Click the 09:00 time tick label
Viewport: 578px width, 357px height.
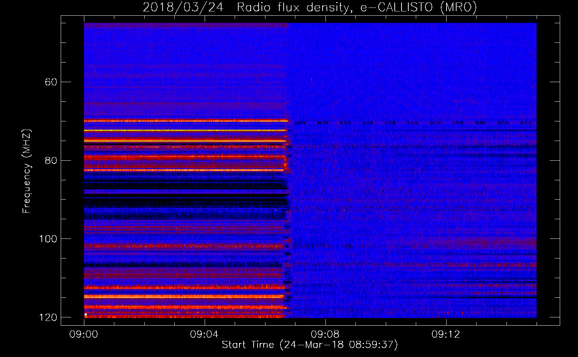(84, 335)
